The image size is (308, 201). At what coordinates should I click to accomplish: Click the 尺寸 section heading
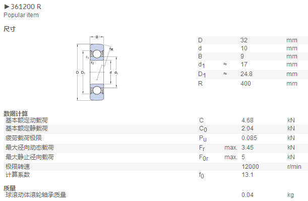point(10,29)
